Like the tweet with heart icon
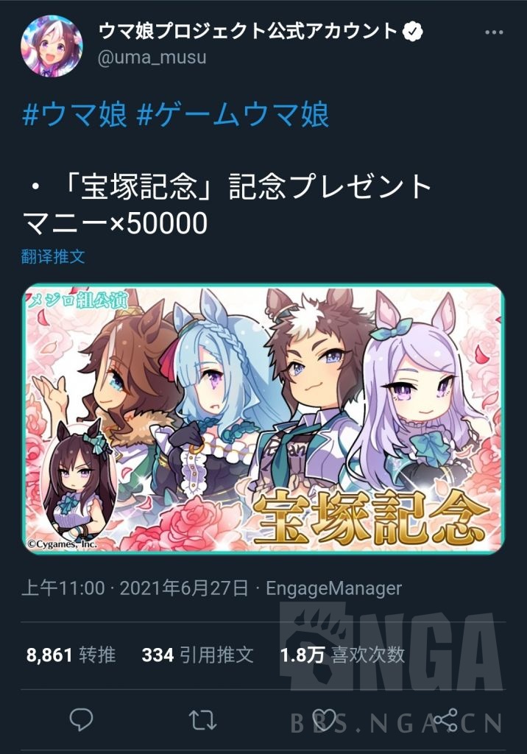Viewport: 527px width, 754px height. (325, 720)
